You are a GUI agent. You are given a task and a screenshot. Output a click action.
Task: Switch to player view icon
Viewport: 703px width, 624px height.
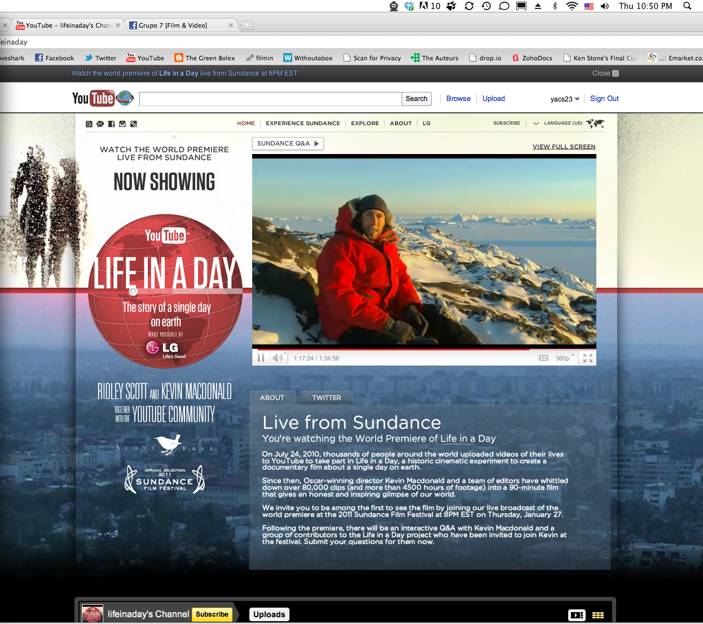[x=577, y=616]
